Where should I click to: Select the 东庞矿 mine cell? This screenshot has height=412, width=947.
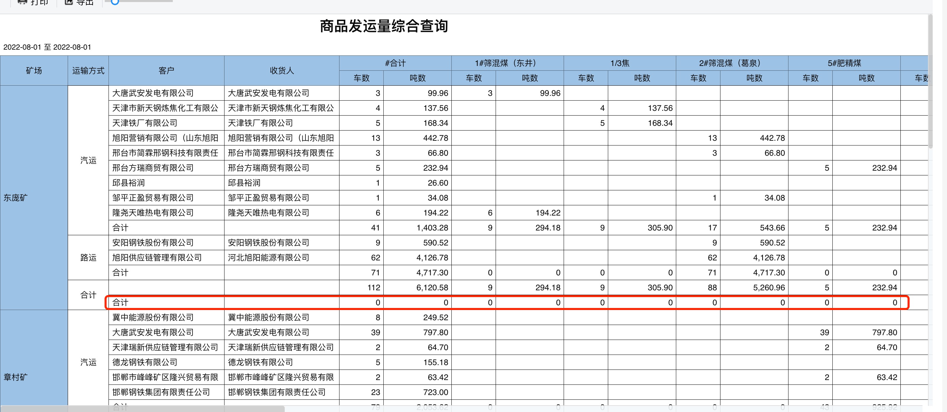(34, 198)
